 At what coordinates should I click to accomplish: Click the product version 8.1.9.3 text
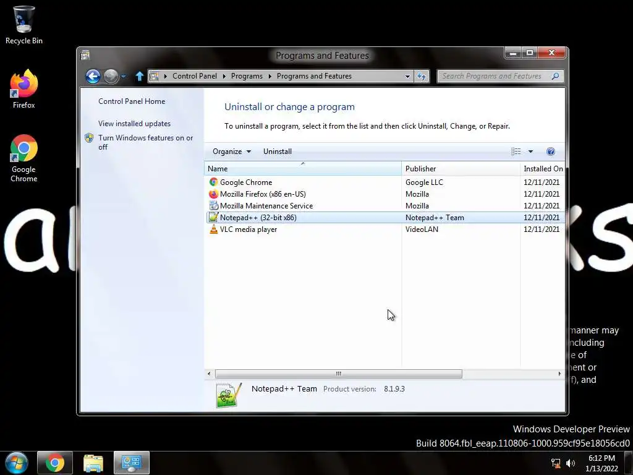click(x=394, y=389)
